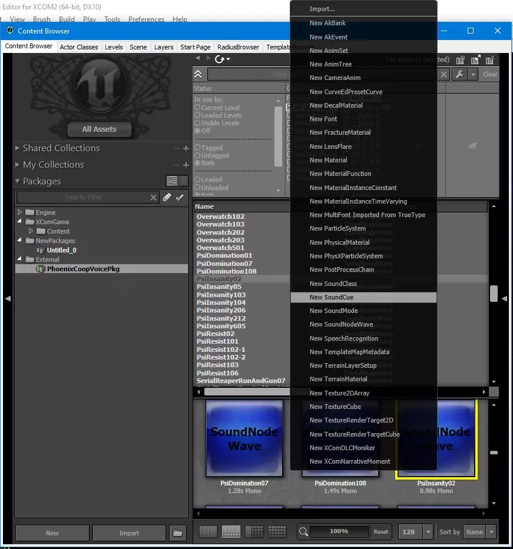Viewport: 513px width, 549px height.
Task: Click asset list vertical scrollbar thumb
Action: pos(494,293)
